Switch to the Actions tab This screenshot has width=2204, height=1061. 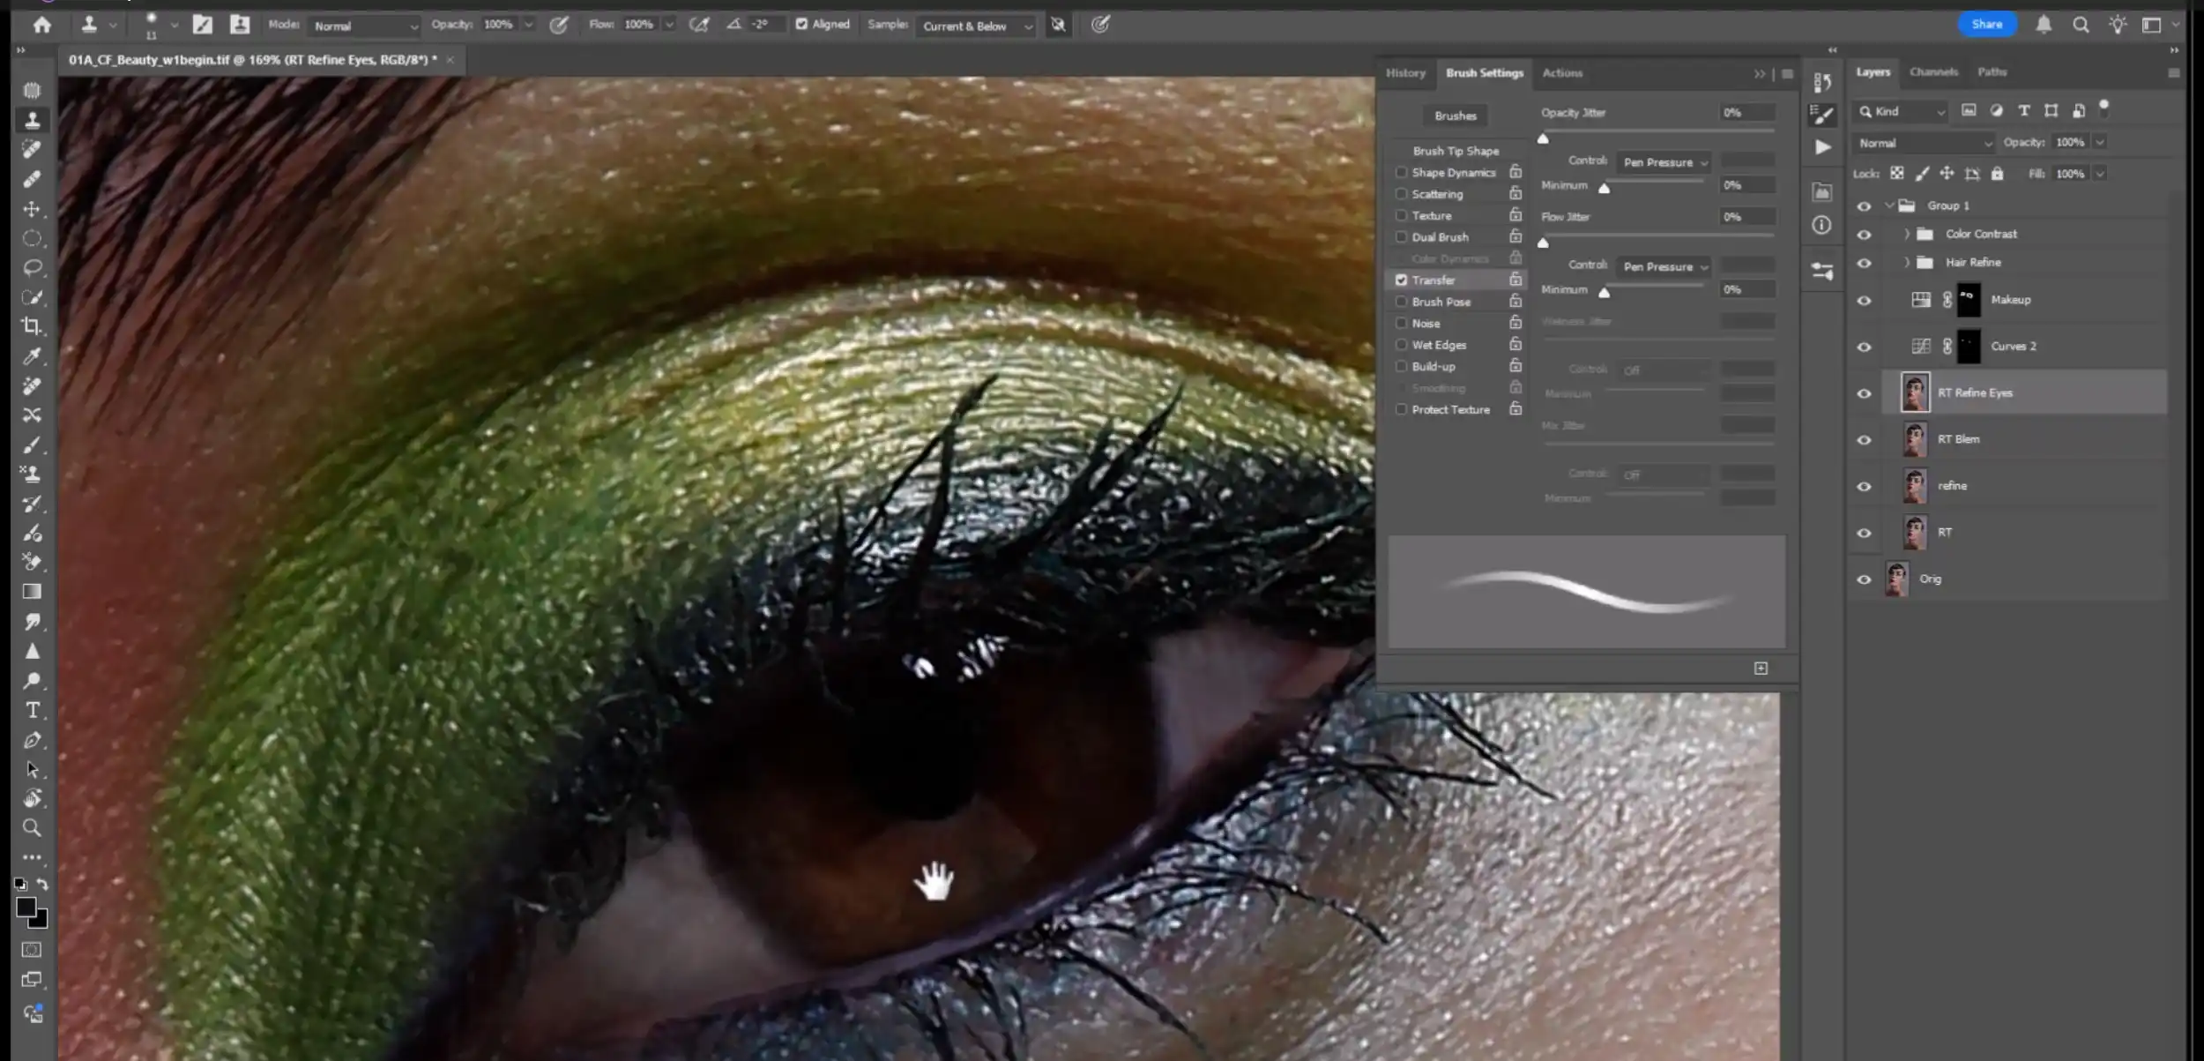tap(1562, 73)
